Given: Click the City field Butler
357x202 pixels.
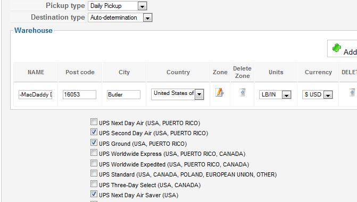Looking at the screenshot, I should [123, 94].
